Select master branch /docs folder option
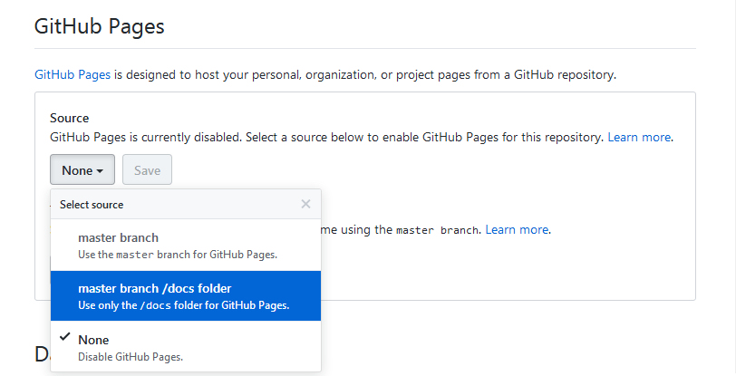Screen dimensions: 736x376 point(186,296)
